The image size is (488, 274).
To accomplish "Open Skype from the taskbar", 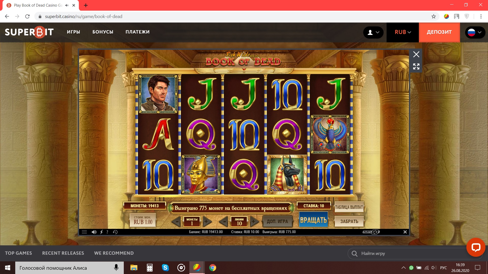I will tap(165, 268).
